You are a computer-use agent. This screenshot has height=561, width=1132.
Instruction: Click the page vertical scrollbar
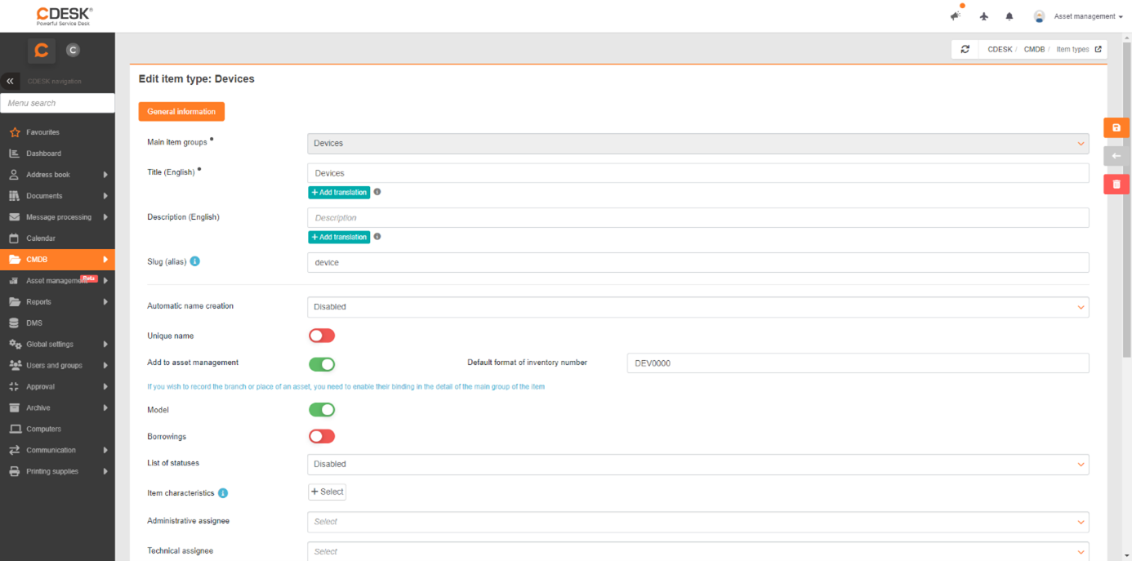pos(1127,200)
